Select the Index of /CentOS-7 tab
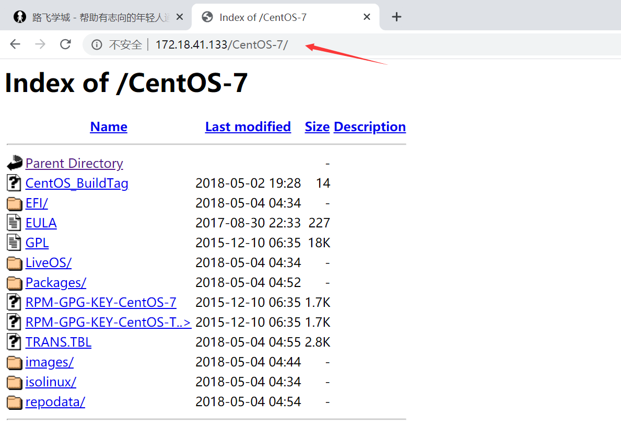Image resolution: width=621 pixels, height=436 pixels. (x=285, y=17)
